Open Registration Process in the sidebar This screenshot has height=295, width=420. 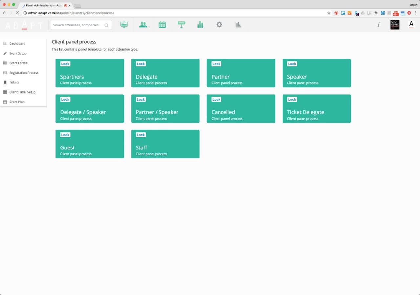point(23,73)
